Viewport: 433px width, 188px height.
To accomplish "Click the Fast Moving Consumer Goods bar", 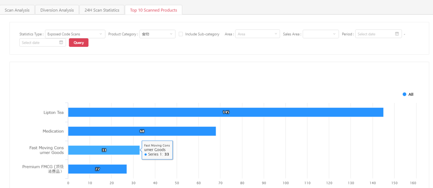I will click(x=104, y=150).
